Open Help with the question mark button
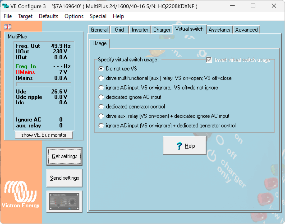Screen dimensions: 285x224 184,146
